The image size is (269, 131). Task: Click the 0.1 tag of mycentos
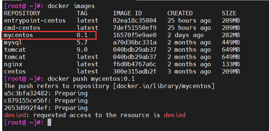tap(82, 35)
